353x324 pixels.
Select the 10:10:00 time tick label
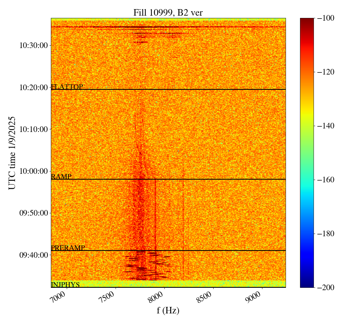[33, 129]
